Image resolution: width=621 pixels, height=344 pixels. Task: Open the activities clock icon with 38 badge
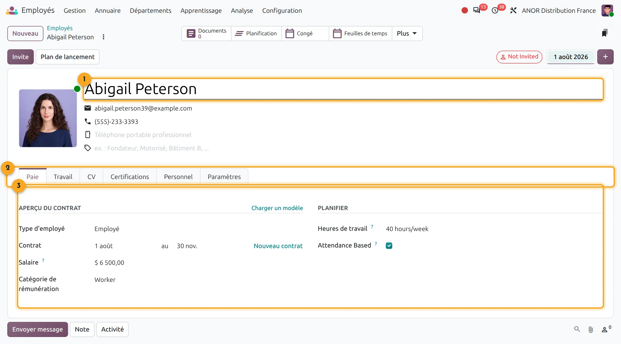point(495,11)
